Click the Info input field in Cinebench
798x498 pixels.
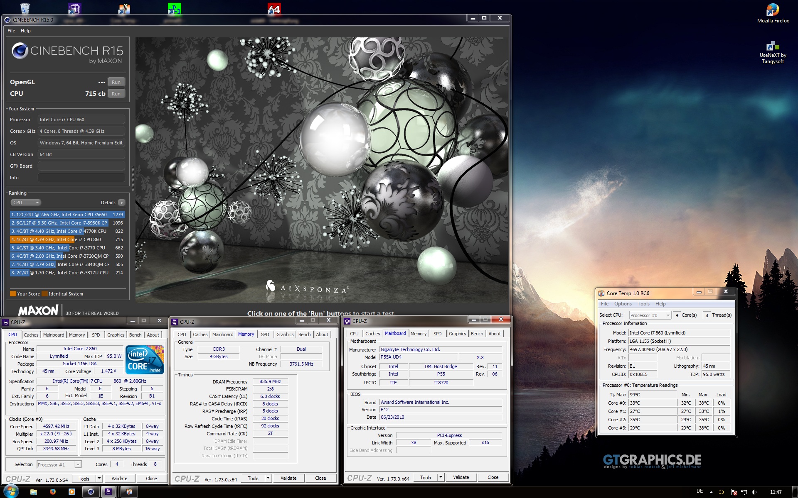click(x=81, y=178)
